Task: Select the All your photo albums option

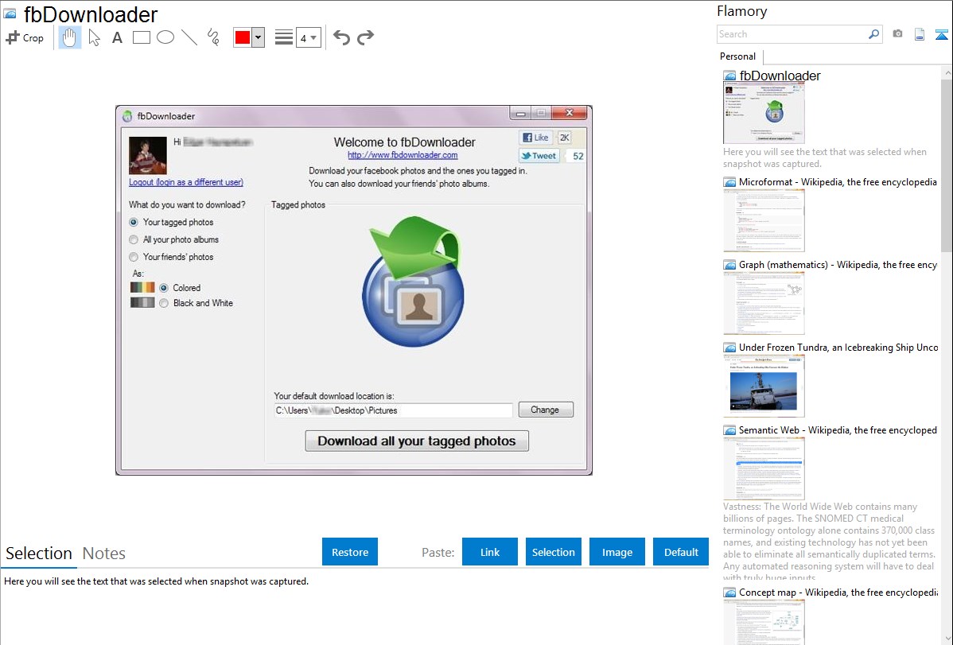Action: tap(134, 239)
